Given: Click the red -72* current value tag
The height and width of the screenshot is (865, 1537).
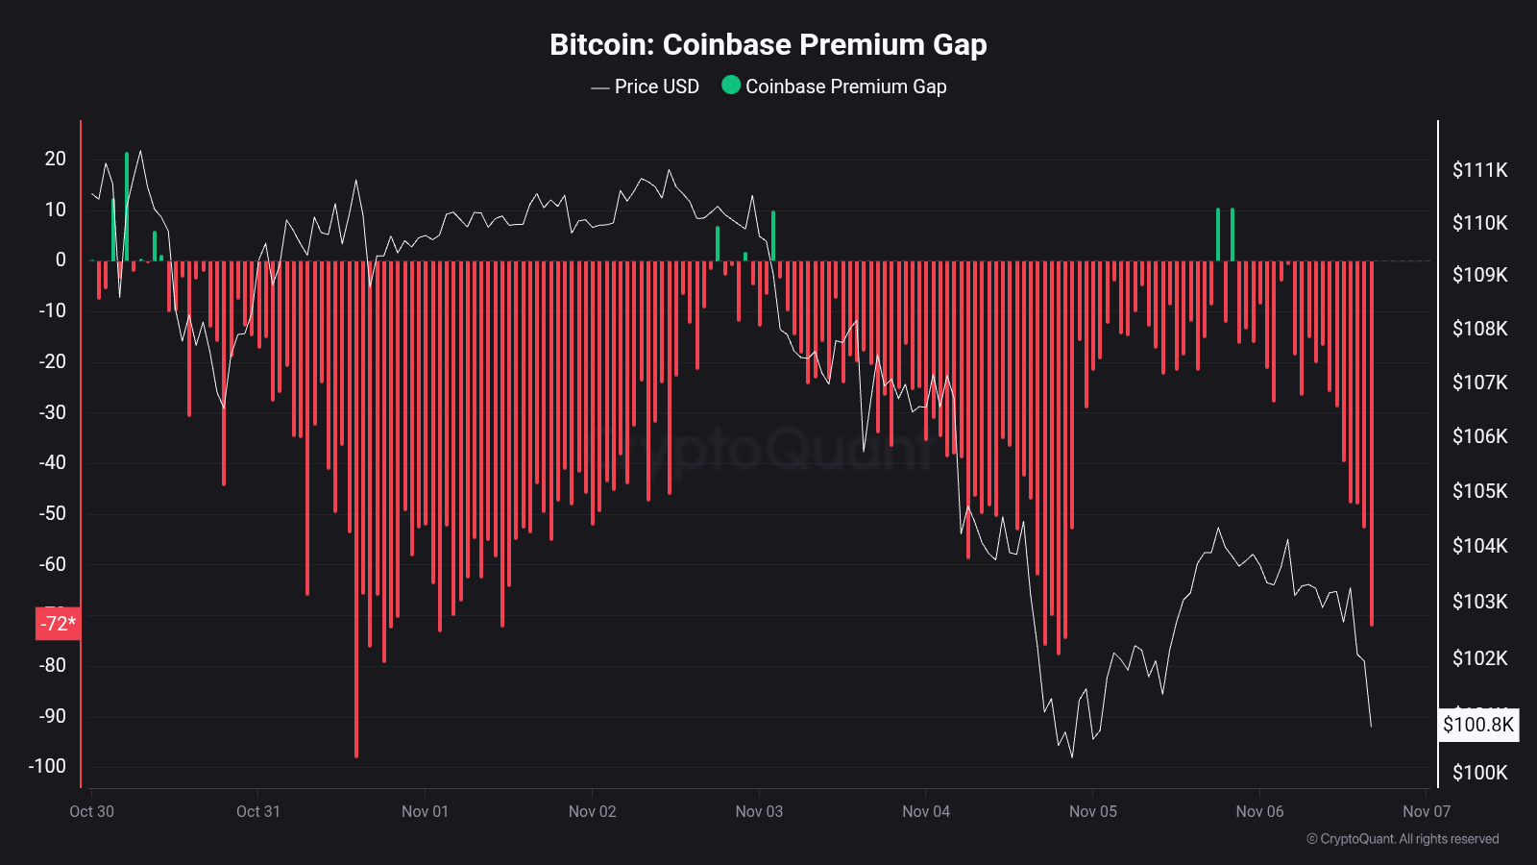Looking at the screenshot, I should click(58, 624).
